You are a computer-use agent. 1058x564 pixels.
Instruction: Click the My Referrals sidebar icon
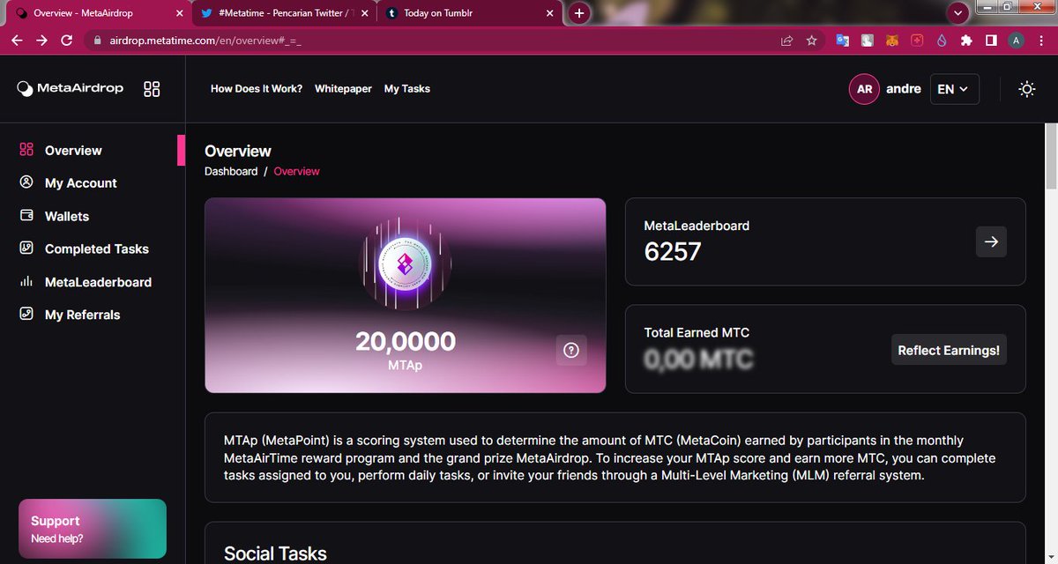[x=26, y=315]
